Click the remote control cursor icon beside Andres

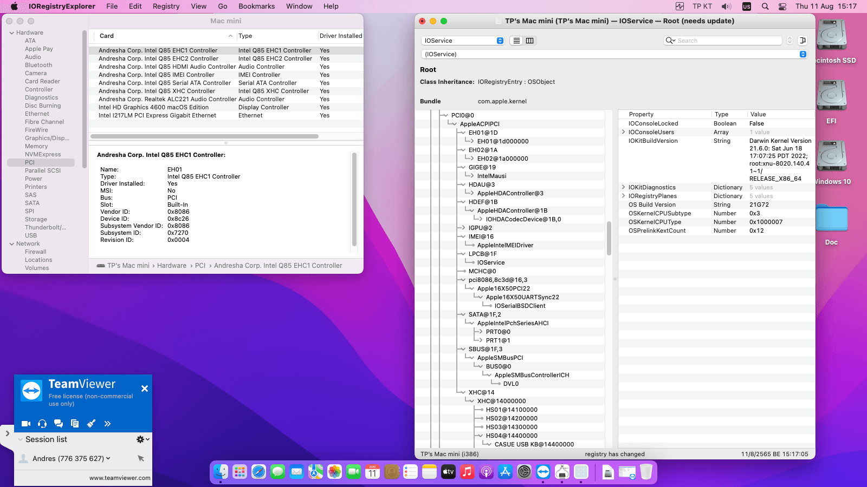[x=141, y=458]
